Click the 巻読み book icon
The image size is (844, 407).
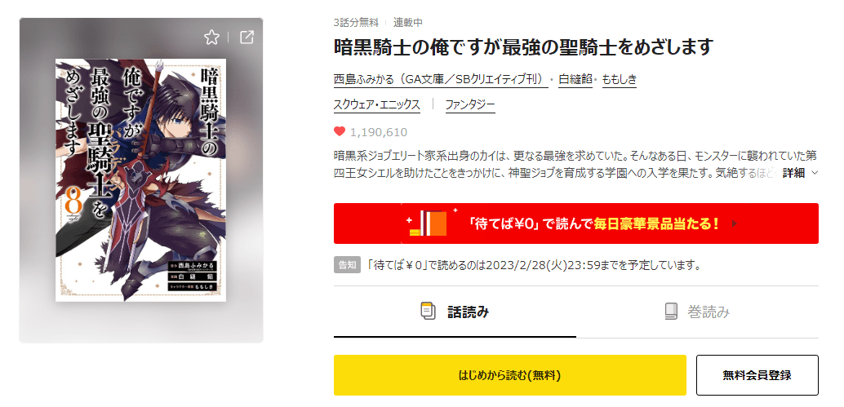point(671,312)
